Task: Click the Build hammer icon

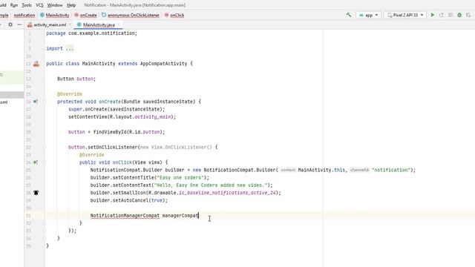Action: pos(349,15)
